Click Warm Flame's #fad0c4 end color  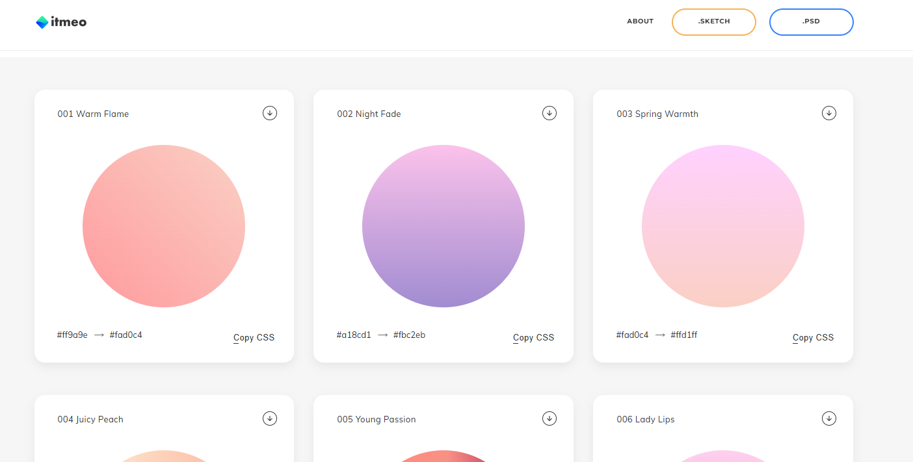[126, 335]
